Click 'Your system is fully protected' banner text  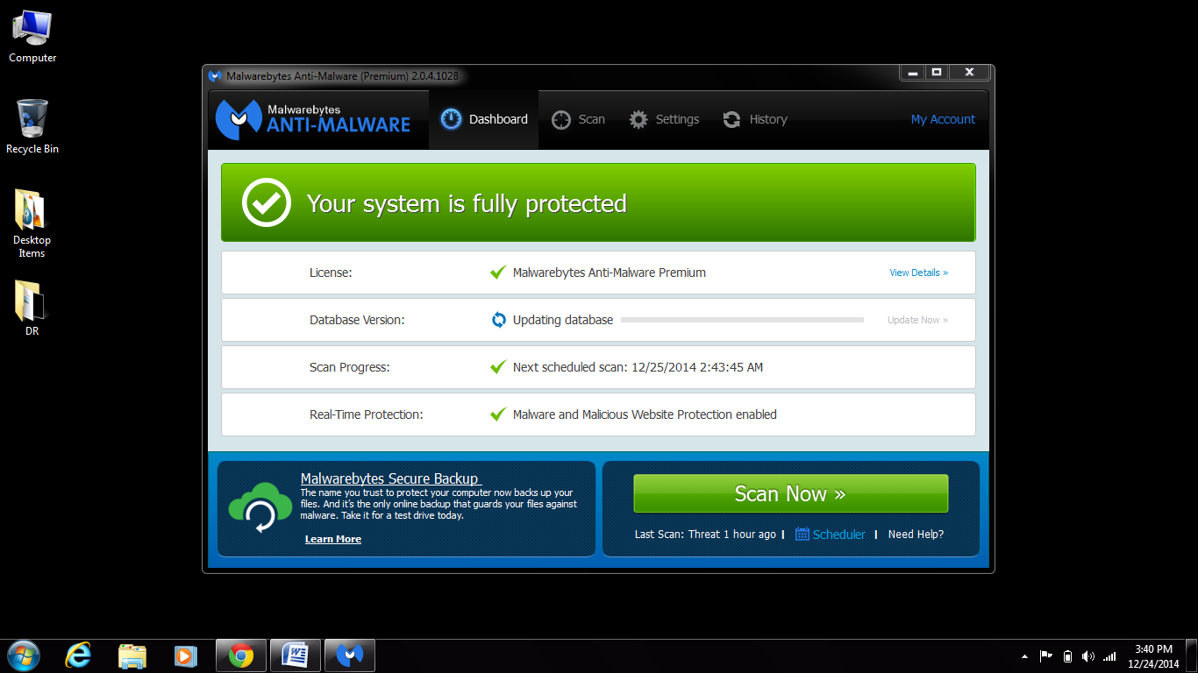pos(467,203)
